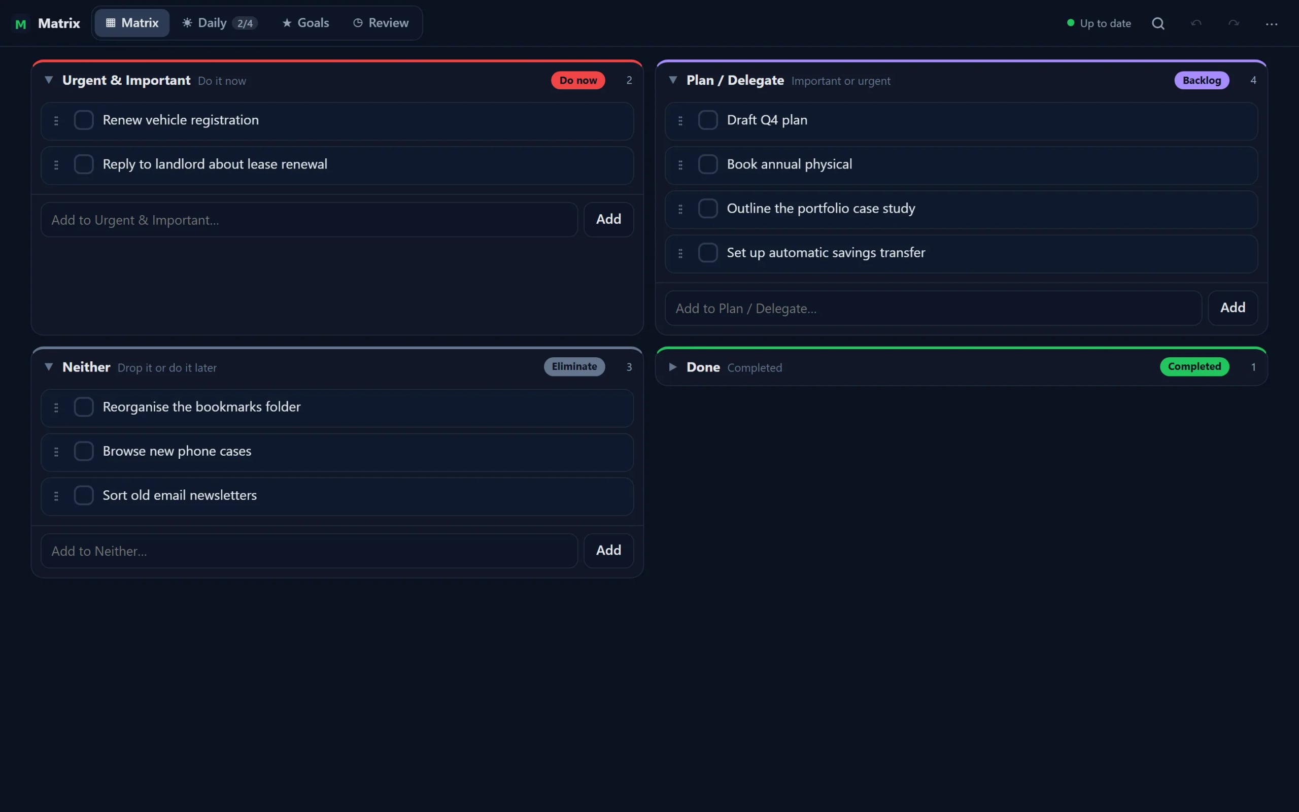Click Add button for Neither
This screenshot has width=1299, height=812.
(608, 551)
